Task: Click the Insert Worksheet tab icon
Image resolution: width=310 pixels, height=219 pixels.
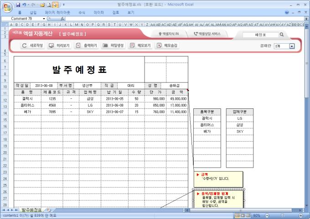Action: 49,210
